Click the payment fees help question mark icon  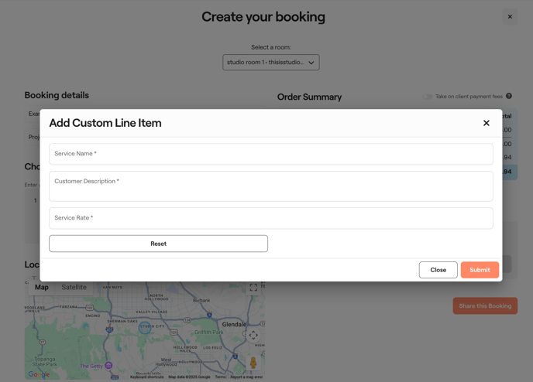tap(509, 97)
